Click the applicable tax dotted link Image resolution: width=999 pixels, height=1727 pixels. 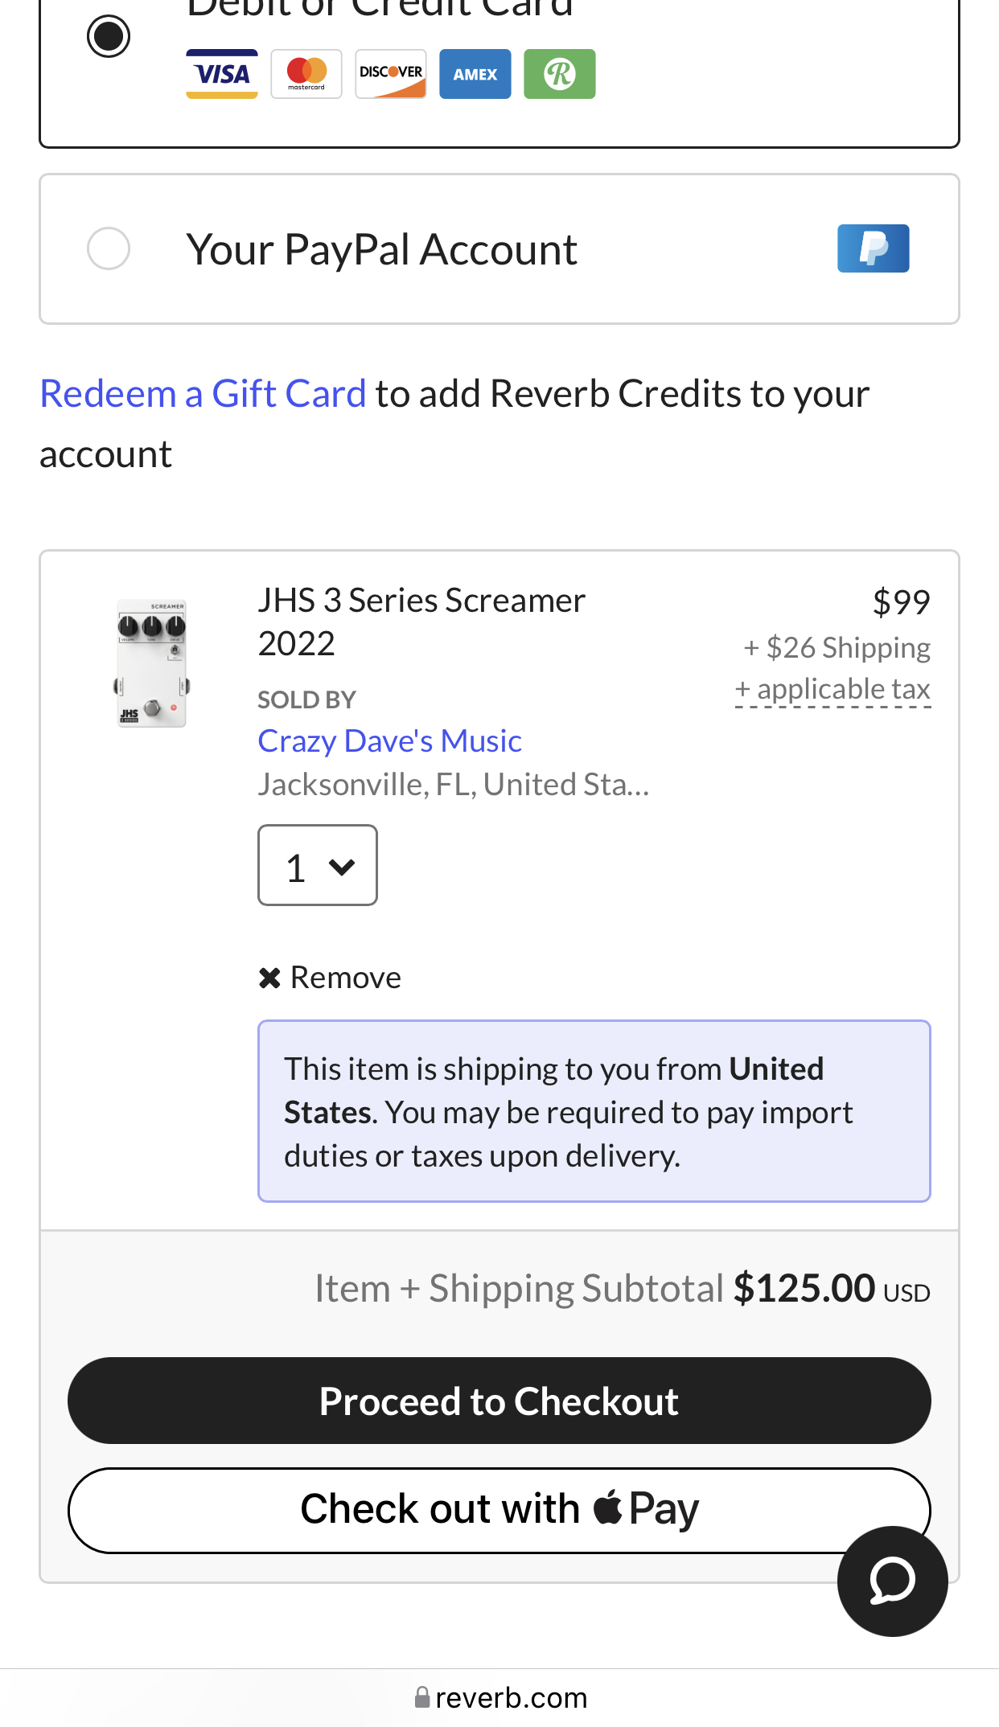[832, 689]
